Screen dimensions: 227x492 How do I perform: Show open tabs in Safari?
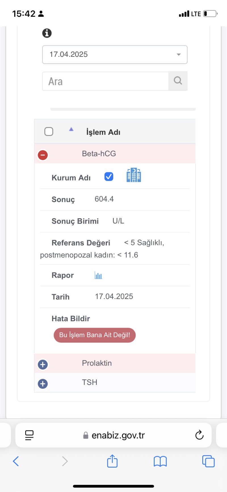pyautogui.click(x=208, y=461)
